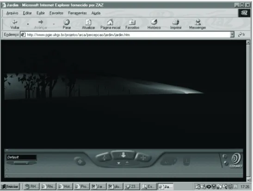Switch to the 23... taskbar window
The height and width of the screenshot is (191, 253).
click(132, 187)
